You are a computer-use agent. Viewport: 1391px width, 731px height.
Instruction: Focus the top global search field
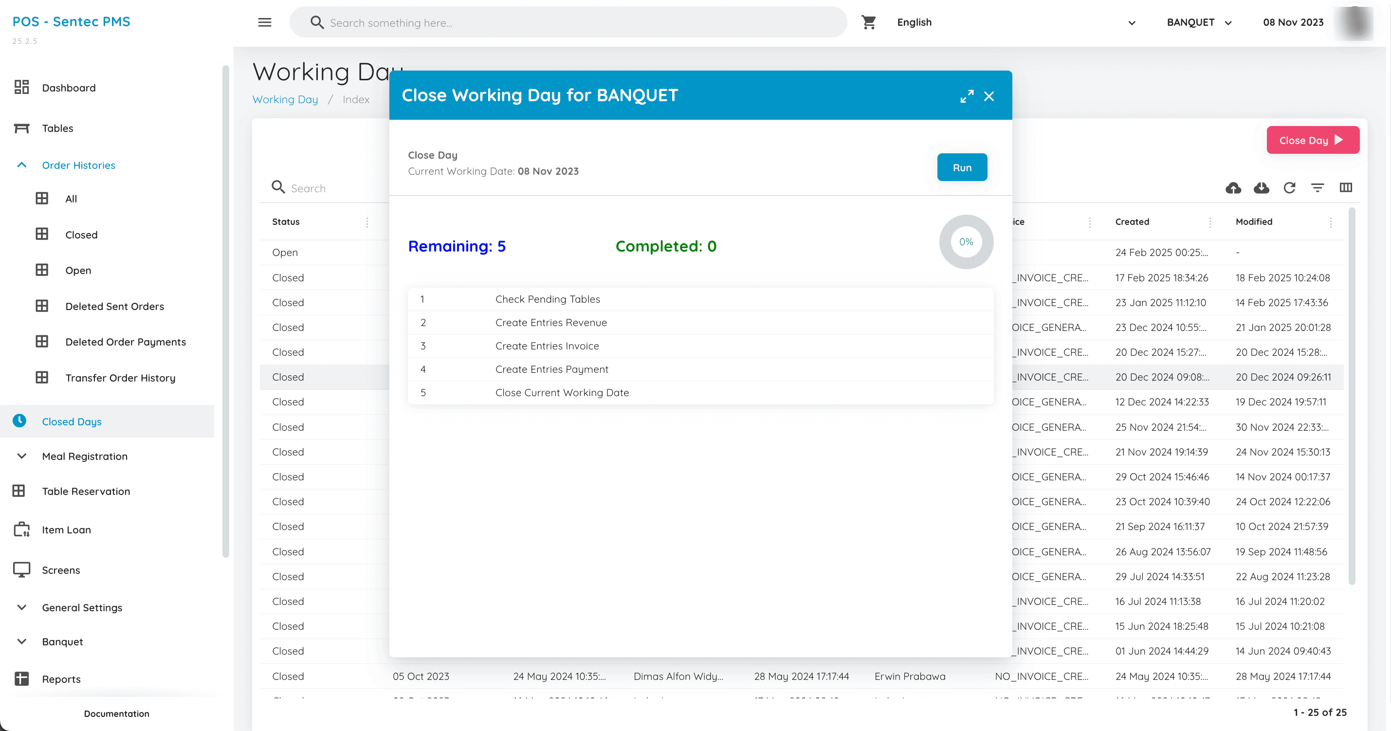[x=568, y=22]
